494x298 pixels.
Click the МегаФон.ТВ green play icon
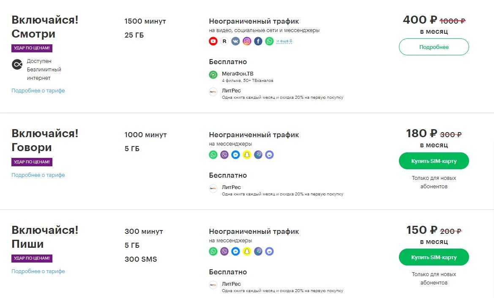pos(213,75)
